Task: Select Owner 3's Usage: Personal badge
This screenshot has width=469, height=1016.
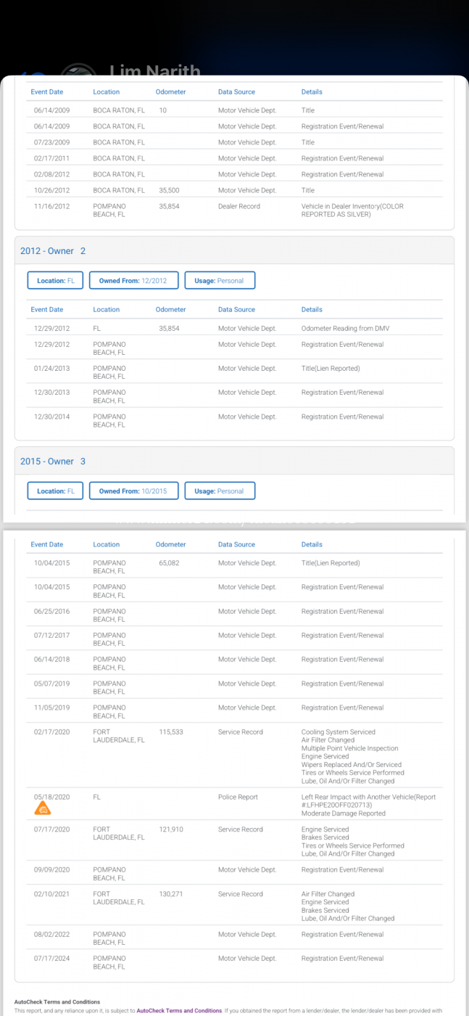Action: [220, 491]
